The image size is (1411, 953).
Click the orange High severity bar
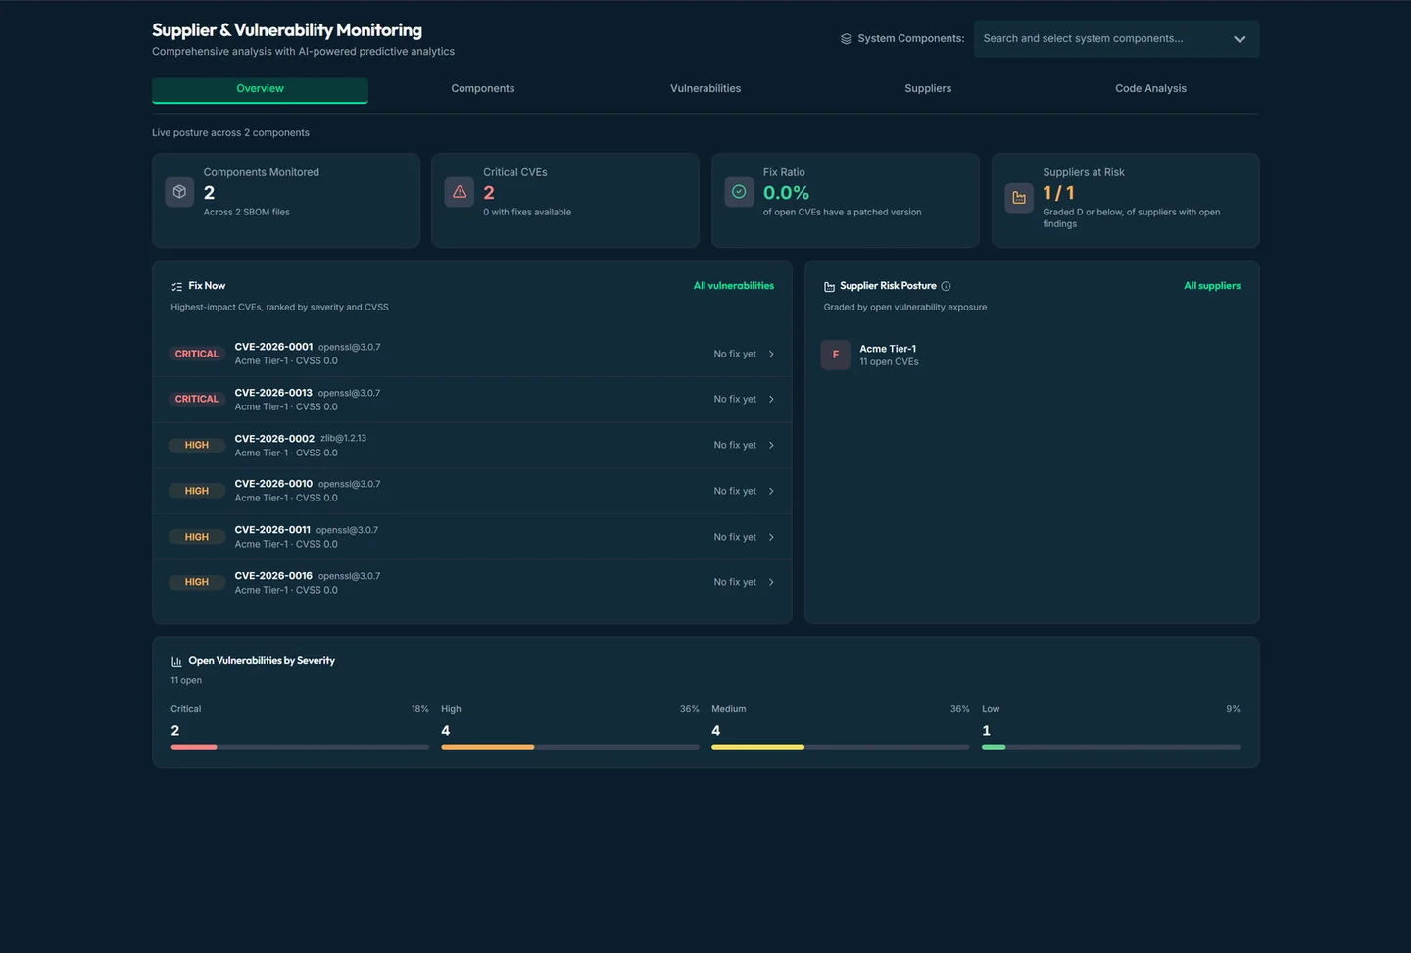point(488,748)
